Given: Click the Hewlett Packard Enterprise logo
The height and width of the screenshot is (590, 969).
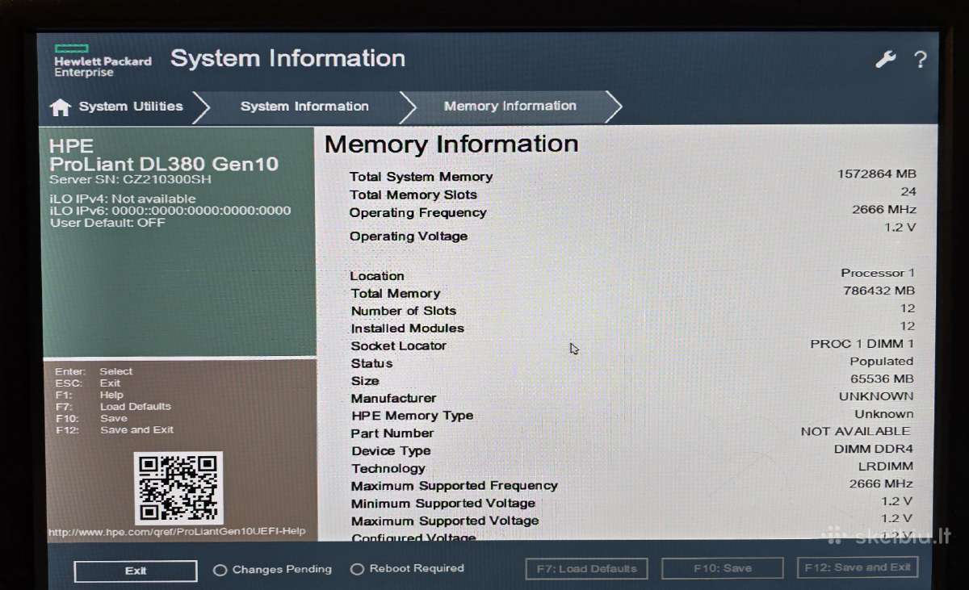Looking at the screenshot, I should point(103,61).
